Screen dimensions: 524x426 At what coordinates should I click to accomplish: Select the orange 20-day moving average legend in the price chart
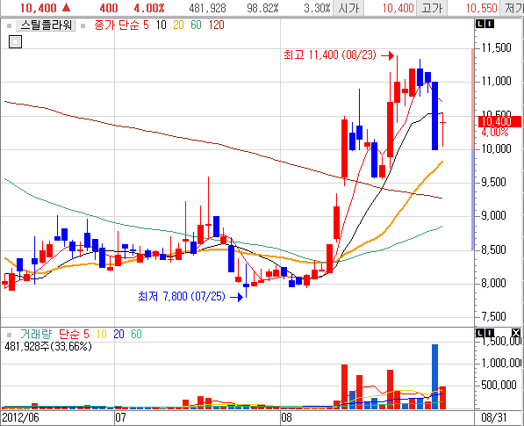click(178, 25)
